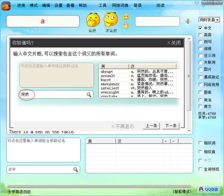Click the QQ penguin icon
The width and height of the screenshot is (224, 196).
coord(201,189)
